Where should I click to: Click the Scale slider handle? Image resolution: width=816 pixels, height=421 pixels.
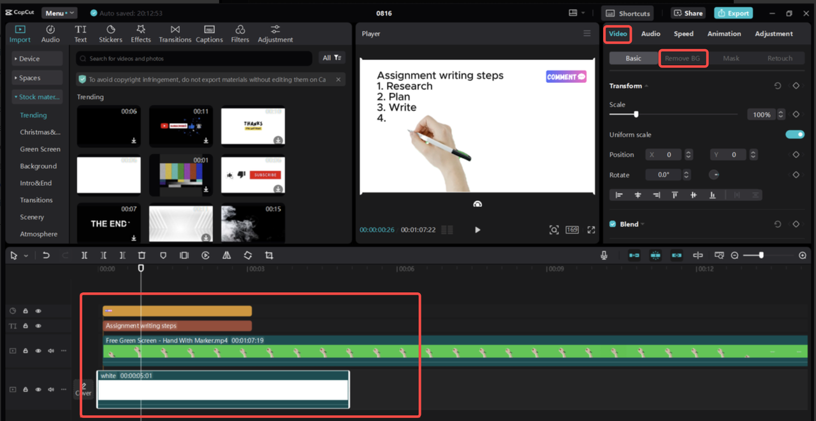[636, 114]
